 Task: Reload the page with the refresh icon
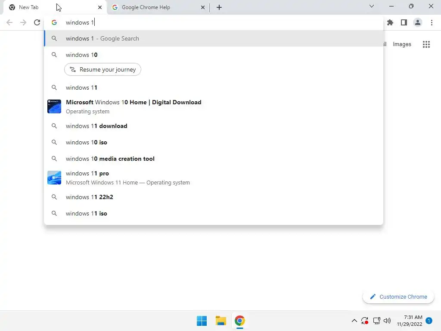click(37, 22)
